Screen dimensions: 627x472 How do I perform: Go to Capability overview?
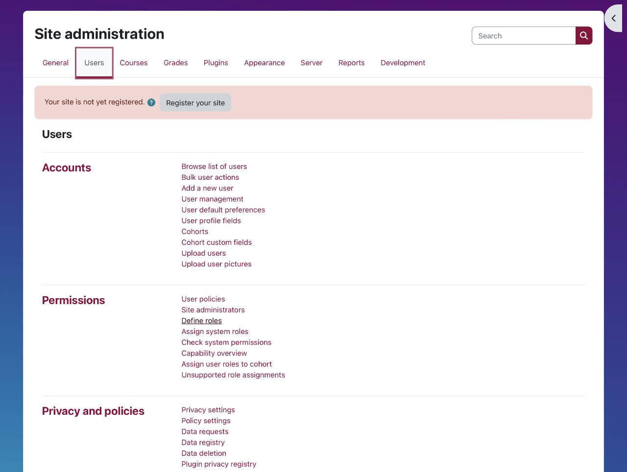pos(214,353)
